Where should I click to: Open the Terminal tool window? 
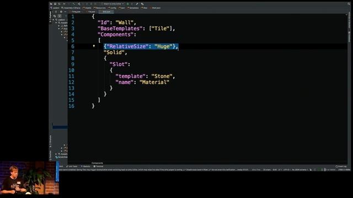pyautogui.click(x=98, y=166)
